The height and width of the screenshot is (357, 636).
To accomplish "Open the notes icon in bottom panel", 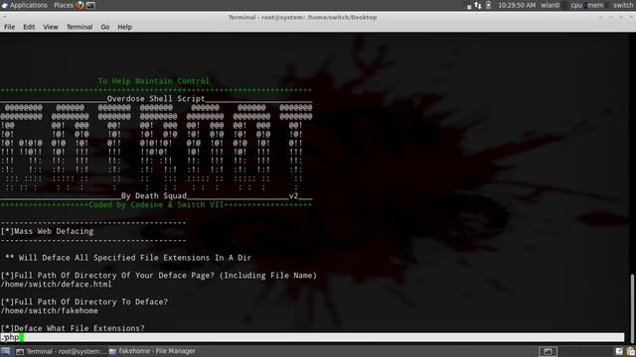I will coord(619,351).
